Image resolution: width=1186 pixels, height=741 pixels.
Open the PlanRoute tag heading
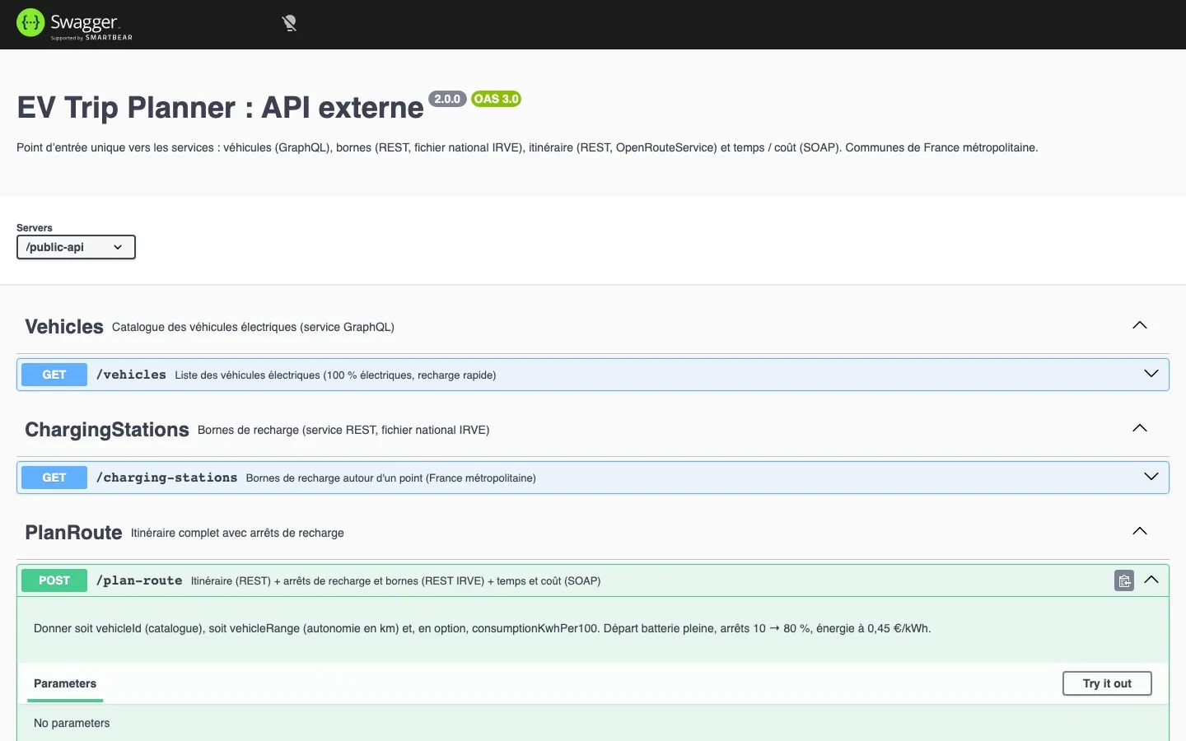[73, 533]
